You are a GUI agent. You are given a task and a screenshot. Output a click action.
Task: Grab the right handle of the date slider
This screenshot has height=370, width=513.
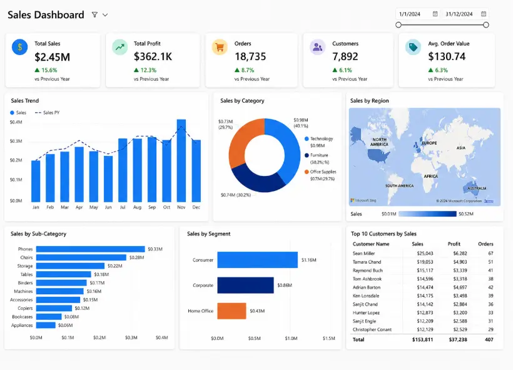tap(486, 25)
